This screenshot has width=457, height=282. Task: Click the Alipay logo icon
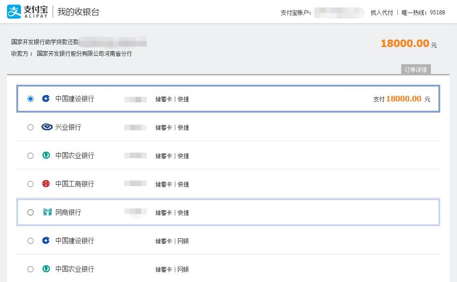pos(14,12)
